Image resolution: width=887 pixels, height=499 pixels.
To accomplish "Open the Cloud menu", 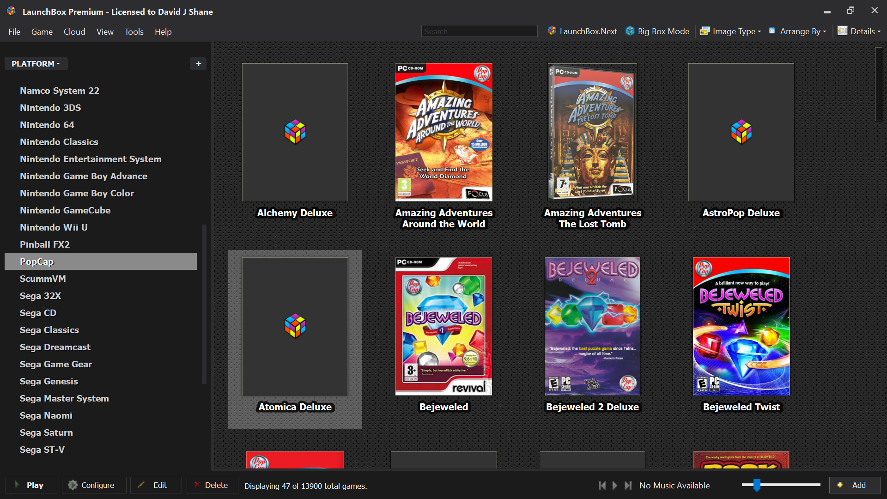I will point(74,32).
